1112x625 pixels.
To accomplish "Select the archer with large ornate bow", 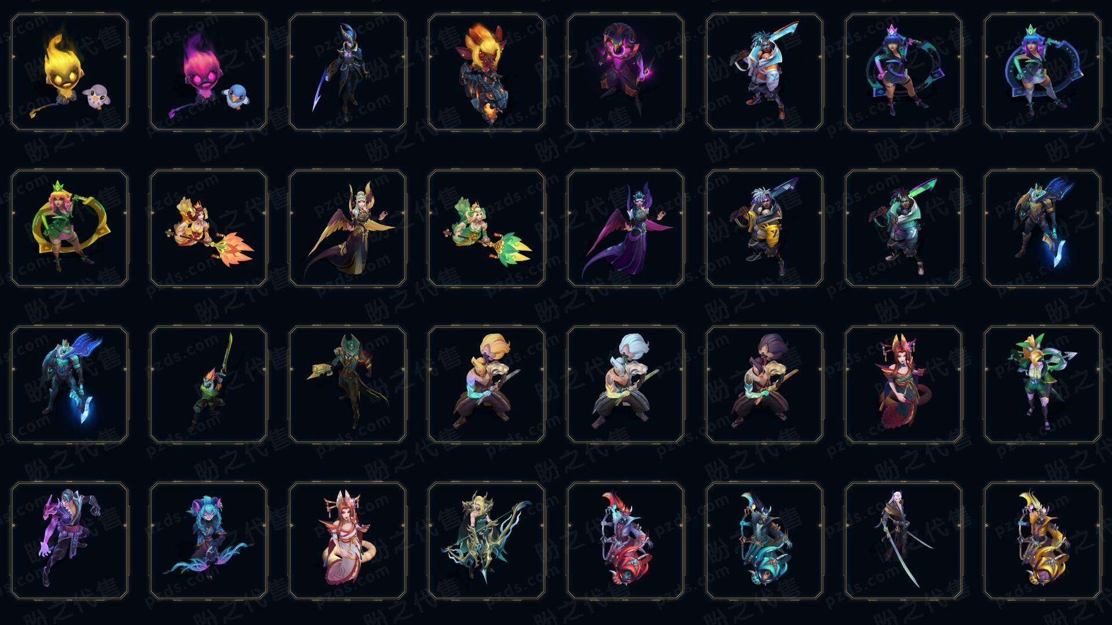I will point(487,541).
